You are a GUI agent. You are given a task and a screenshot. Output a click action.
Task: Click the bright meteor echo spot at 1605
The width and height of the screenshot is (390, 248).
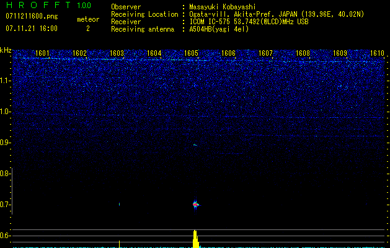click(x=195, y=204)
